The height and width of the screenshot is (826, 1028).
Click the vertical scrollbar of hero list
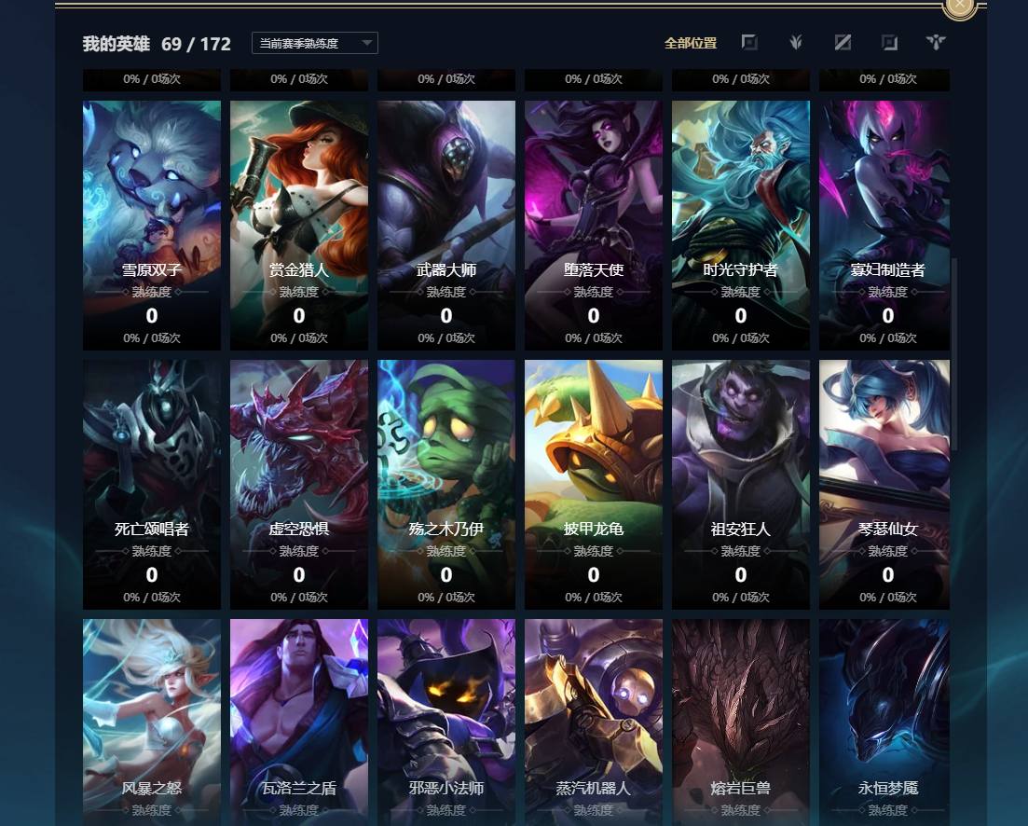[x=954, y=354]
